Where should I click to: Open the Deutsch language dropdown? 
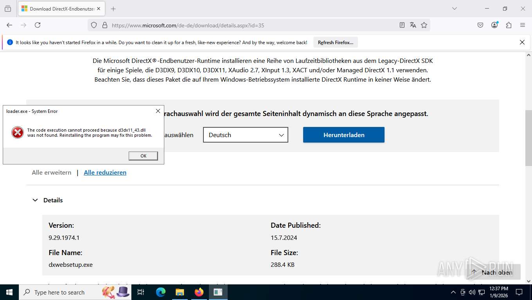(x=246, y=135)
